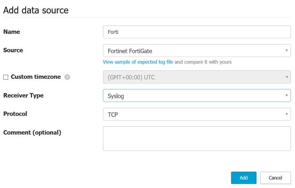Click the arrow on the timezone dropdown
This screenshot has height=188, width=295.
point(286,77)
